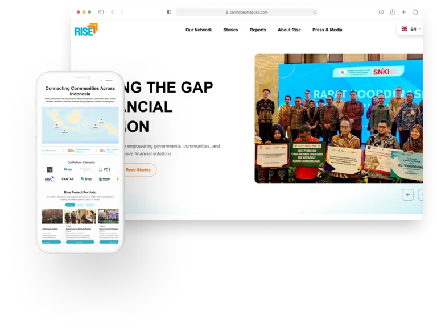This screenshot has height=333, width=437.
Task: Click the DFS Lab partner logo on phone
Action: click(x=104, y=169)
